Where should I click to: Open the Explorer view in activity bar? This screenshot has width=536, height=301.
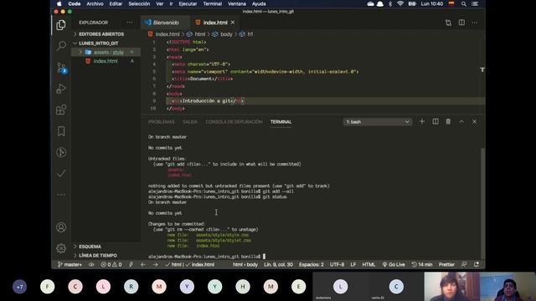coord(61,25)
